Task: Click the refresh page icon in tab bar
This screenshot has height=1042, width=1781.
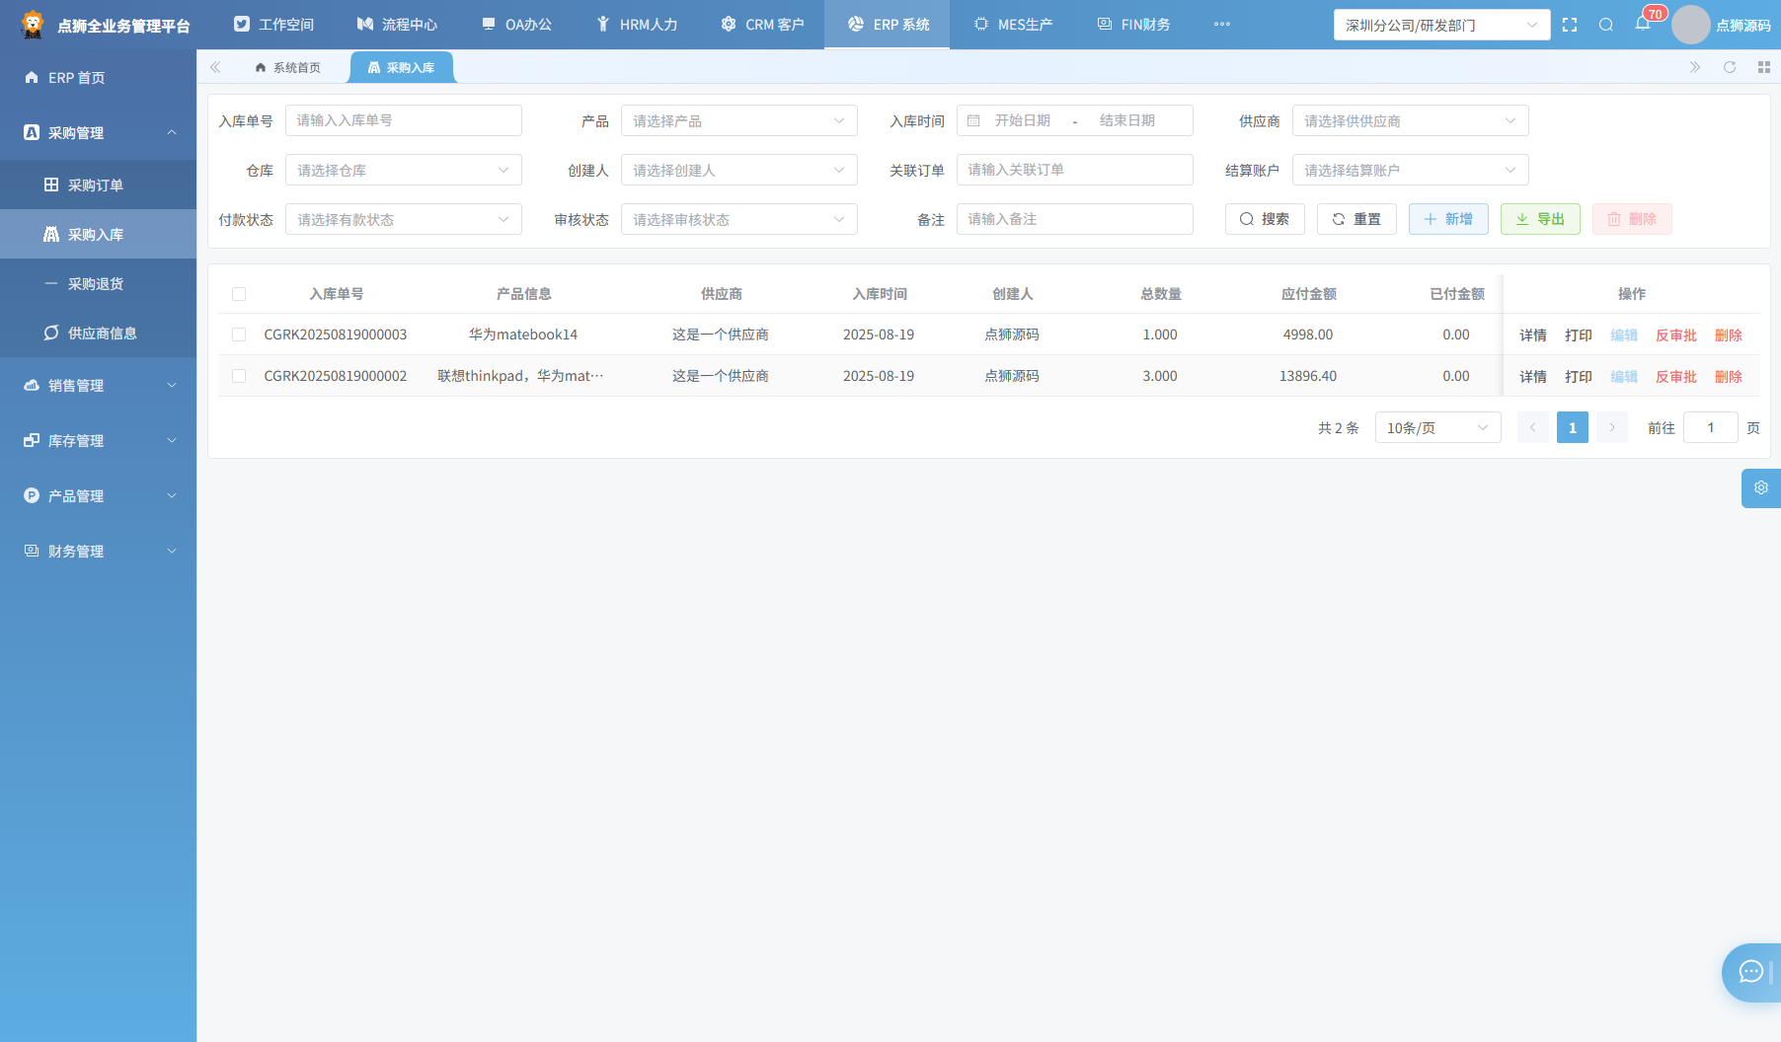Action: [1730, 67]
